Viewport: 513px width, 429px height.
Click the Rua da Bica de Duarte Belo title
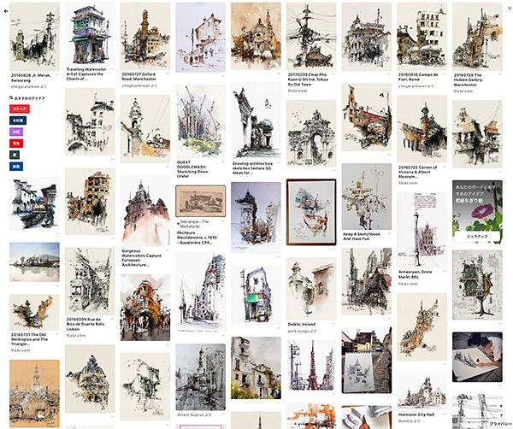85,324
